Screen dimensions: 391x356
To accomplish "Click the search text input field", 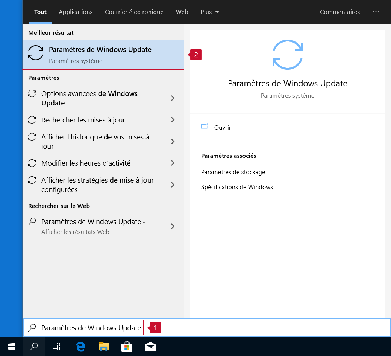I will pyautogui.click(x=90, y=328).
